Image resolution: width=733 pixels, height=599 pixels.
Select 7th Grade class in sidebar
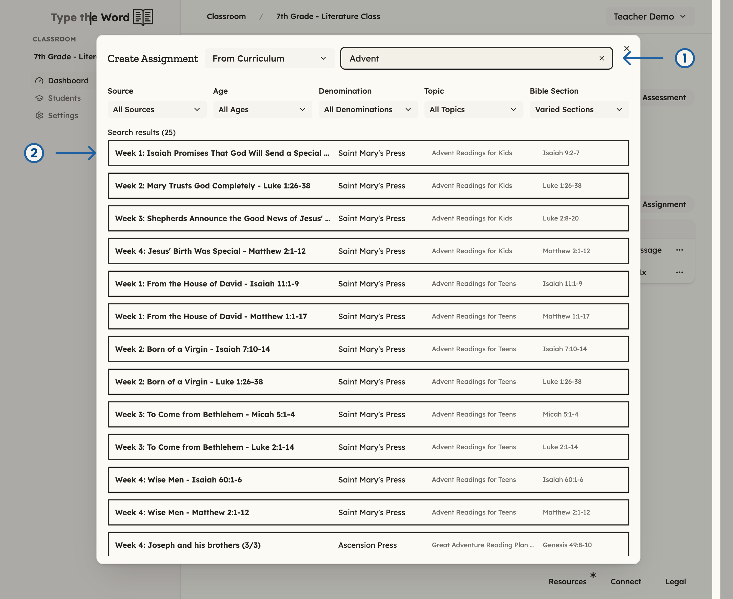click(x=65, y=56)
